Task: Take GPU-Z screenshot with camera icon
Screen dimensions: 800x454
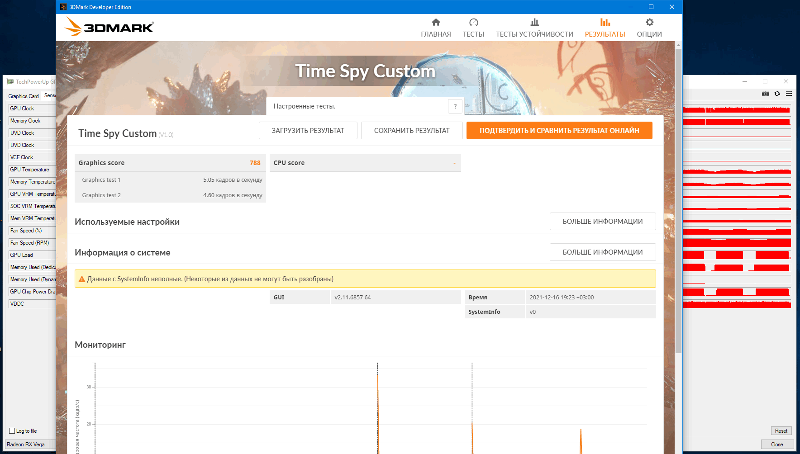Action: click(x=765, y=94)
